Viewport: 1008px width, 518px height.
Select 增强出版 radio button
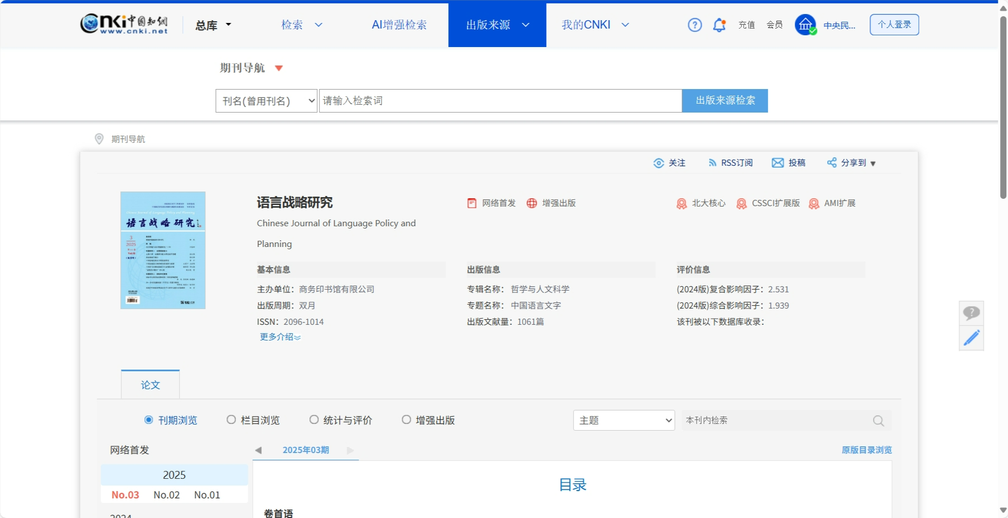pos(406,419)
